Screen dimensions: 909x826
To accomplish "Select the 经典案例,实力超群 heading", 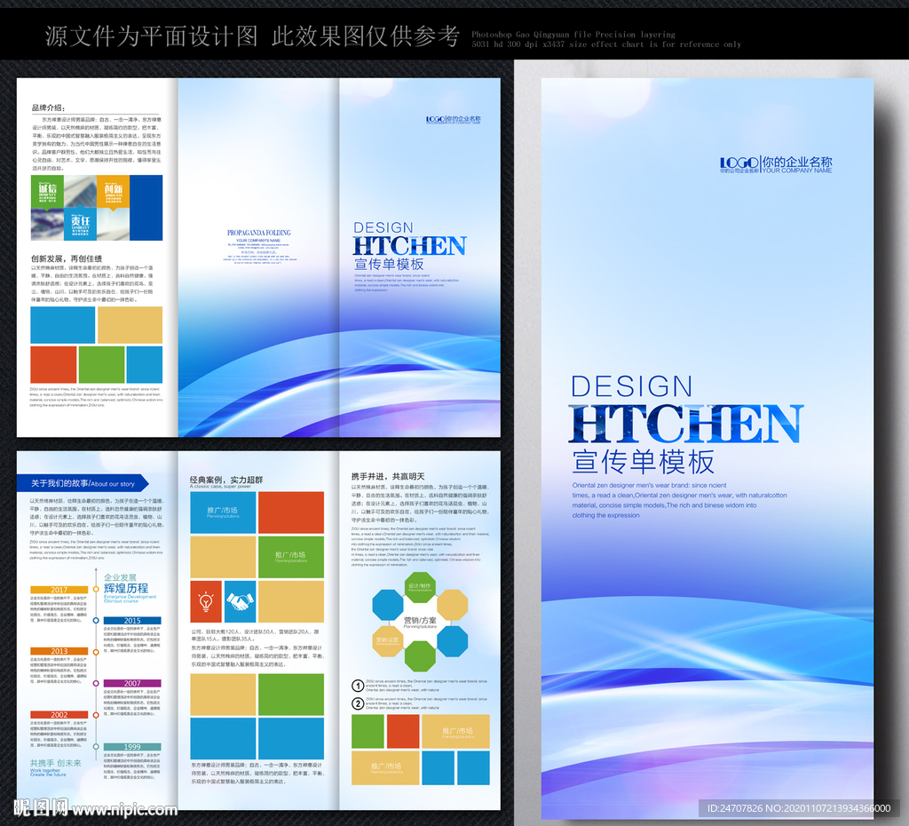I will click(x=226, y=480).
